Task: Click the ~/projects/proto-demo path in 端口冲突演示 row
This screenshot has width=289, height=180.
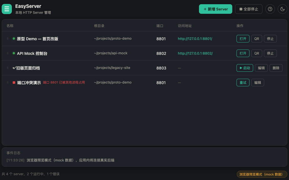Action: [113, 82]
